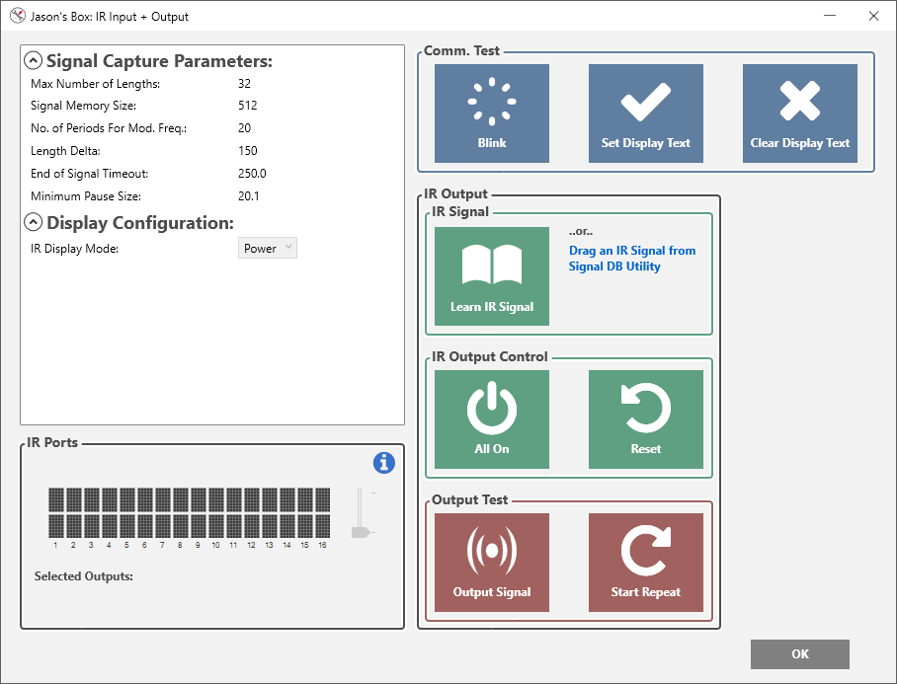Start Learn IR Signal book icon
This screenshot has height=684, width=897.
pos(491,276)
